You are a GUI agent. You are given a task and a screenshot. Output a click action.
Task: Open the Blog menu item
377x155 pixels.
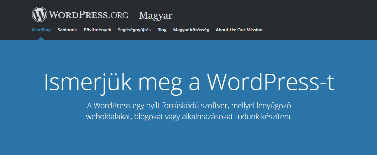click(162, 30)
